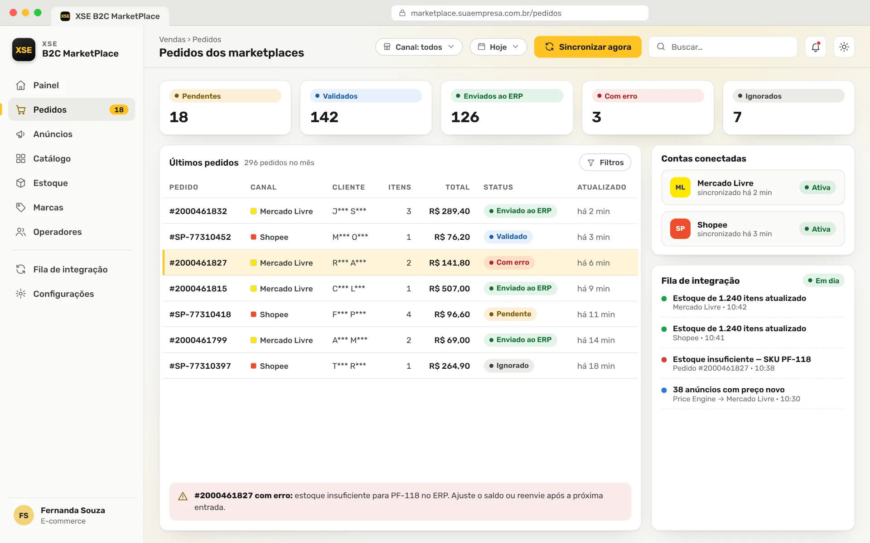Navigate to Operadores page
Viewport: 870px width, 543px height.
[x=72, y=232]
